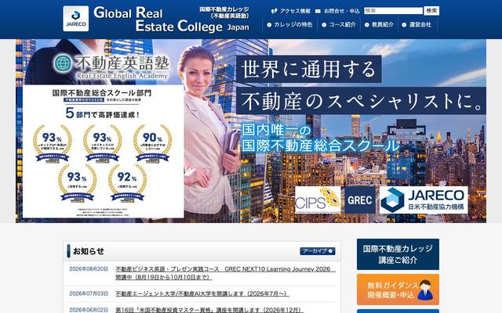The height and width of the screenshot is (313, 502).
Task: Open お問合せ・申込 link
Action: [x=342, y=11]
